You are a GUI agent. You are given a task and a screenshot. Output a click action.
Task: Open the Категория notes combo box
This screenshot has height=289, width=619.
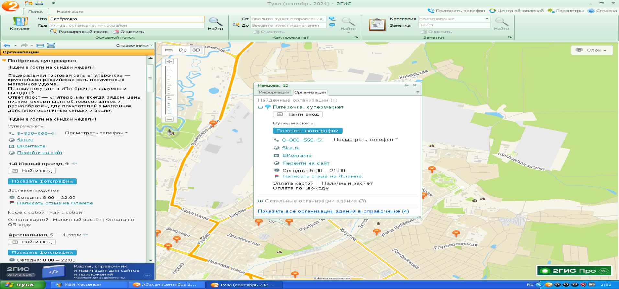click(x=454, y=19)
